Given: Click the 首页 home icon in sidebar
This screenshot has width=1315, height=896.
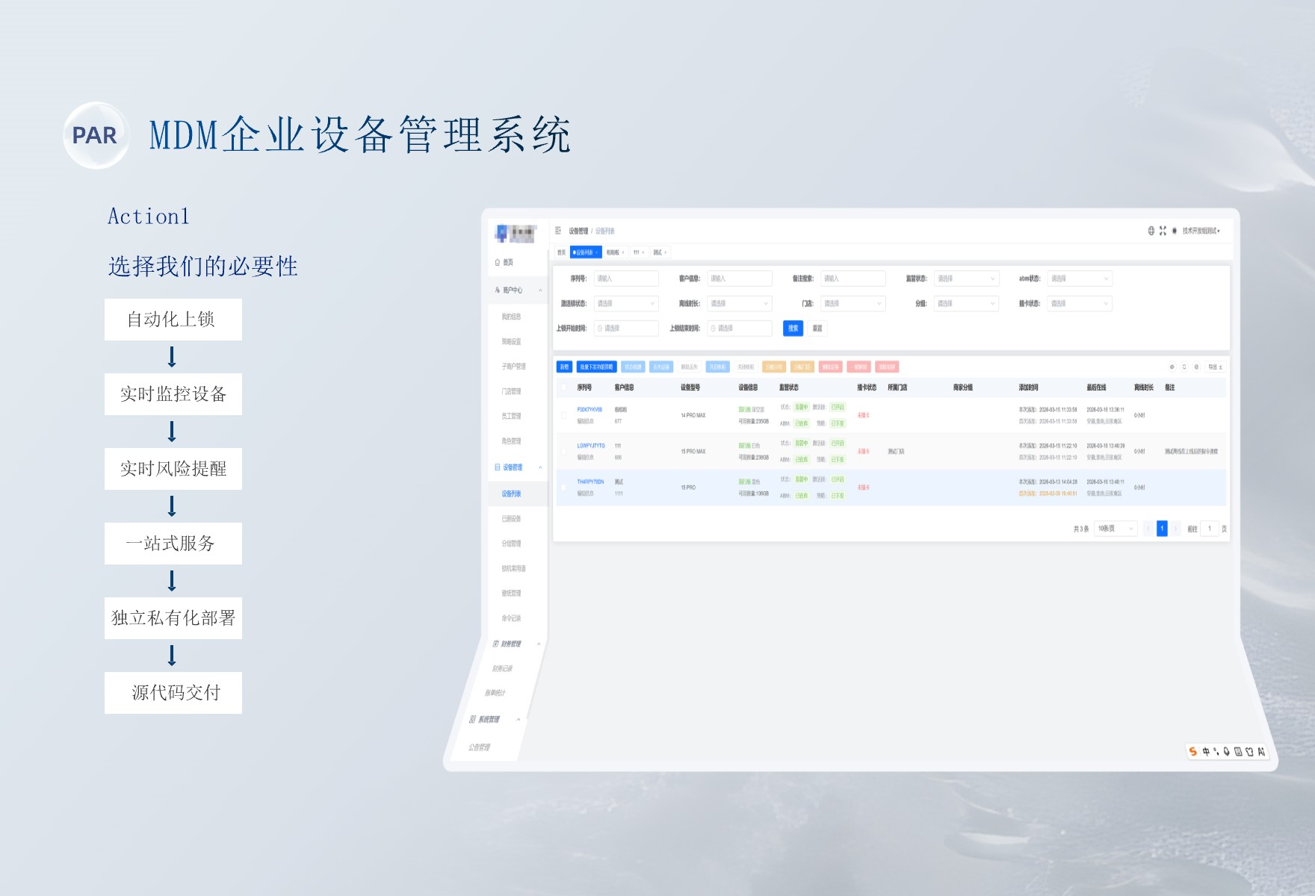Looking at the screenshot, I should click(496, 263).
